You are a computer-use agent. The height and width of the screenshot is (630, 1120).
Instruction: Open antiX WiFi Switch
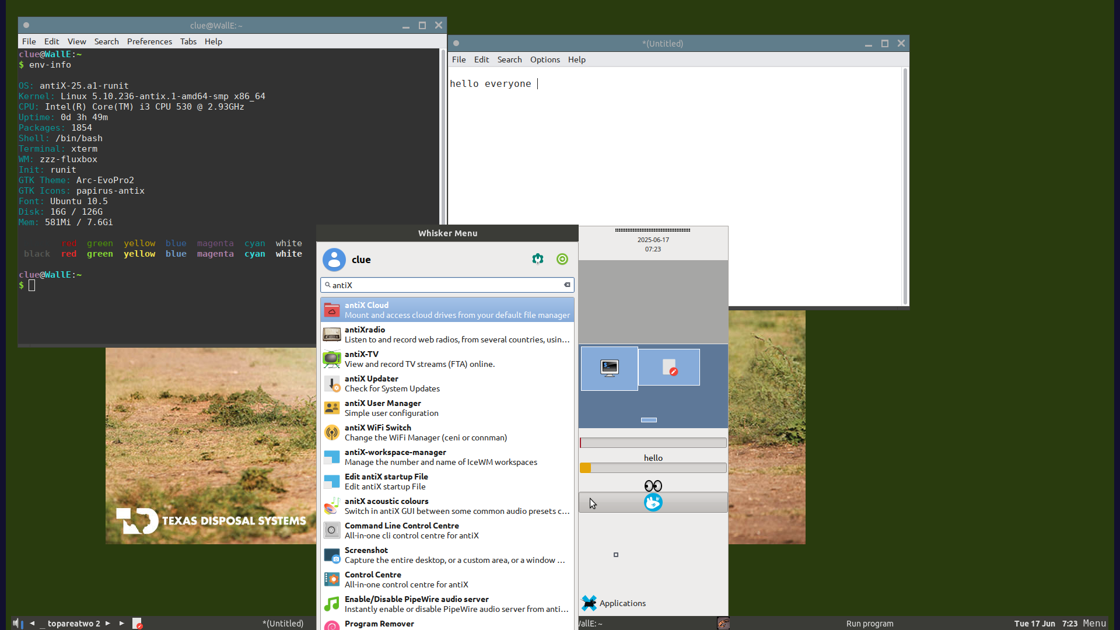click(447, 432)
